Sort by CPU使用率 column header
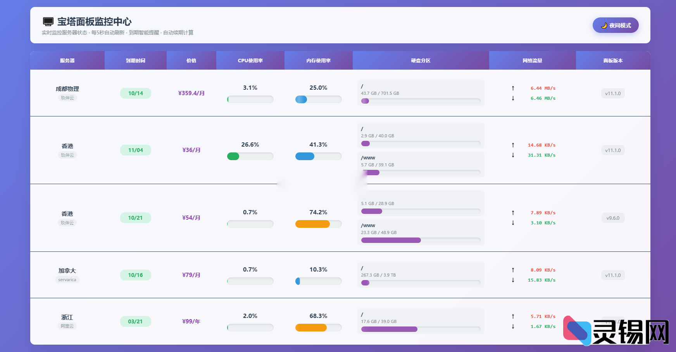 click(250, 61)
